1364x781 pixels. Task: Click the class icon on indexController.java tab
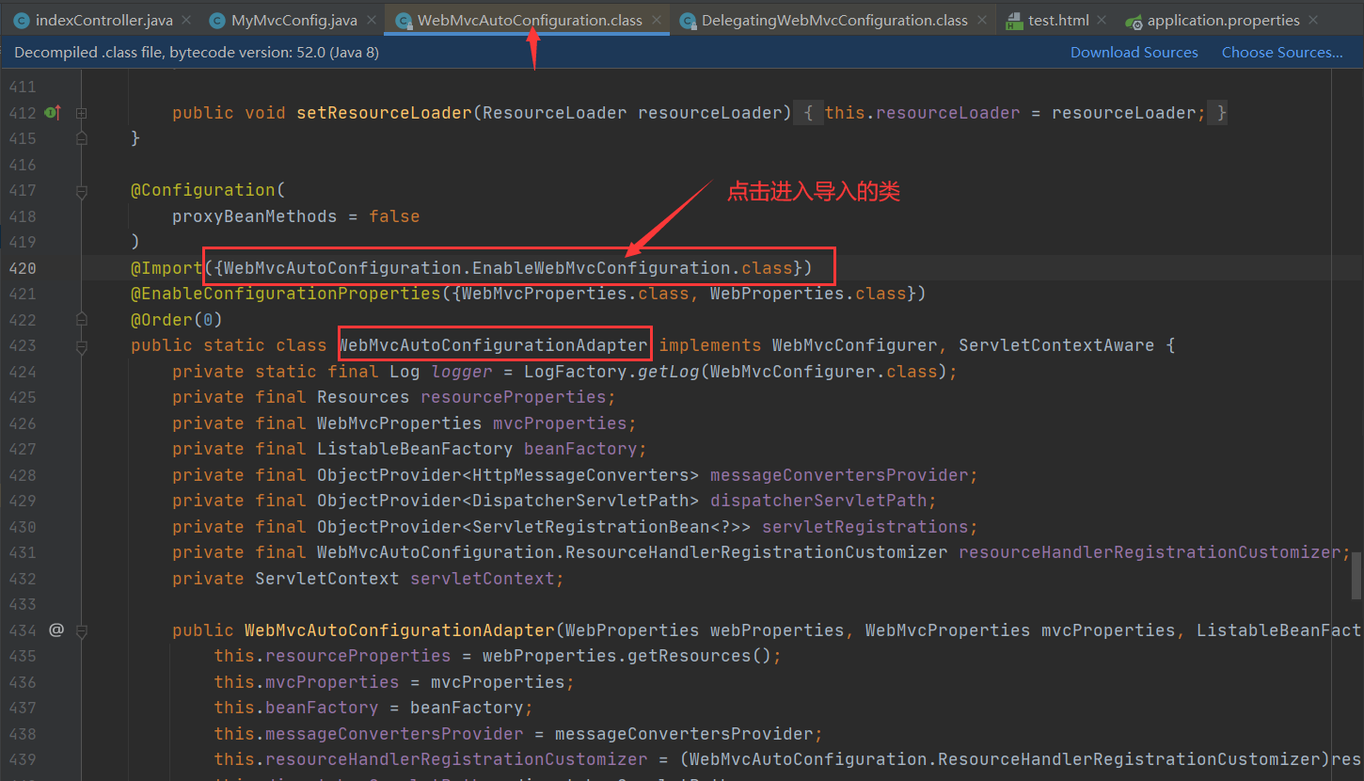pos(22,20)
